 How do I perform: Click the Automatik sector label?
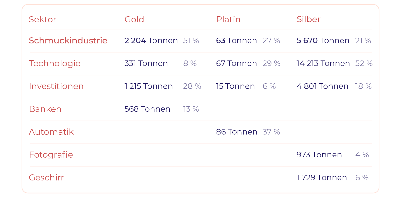(x=51, y=132)
